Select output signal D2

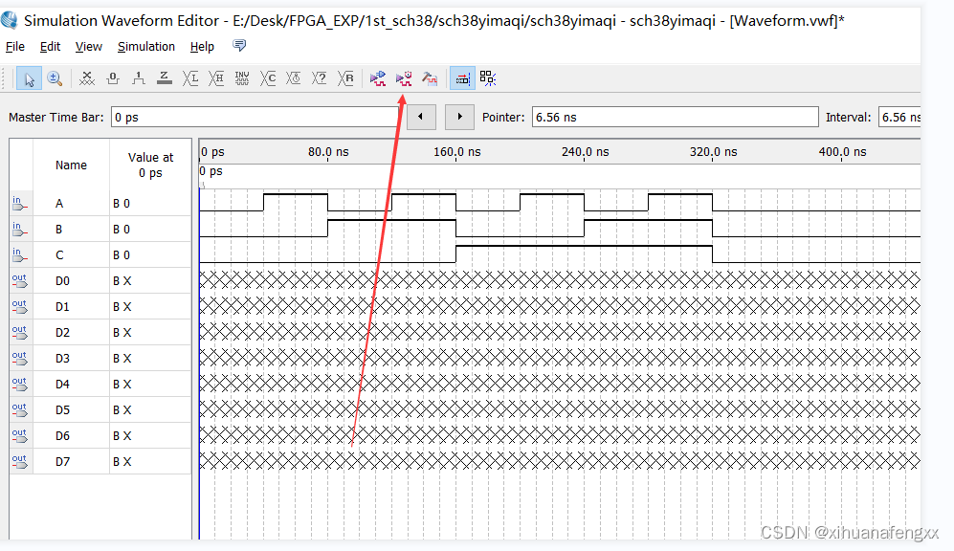tap(100, 333)
